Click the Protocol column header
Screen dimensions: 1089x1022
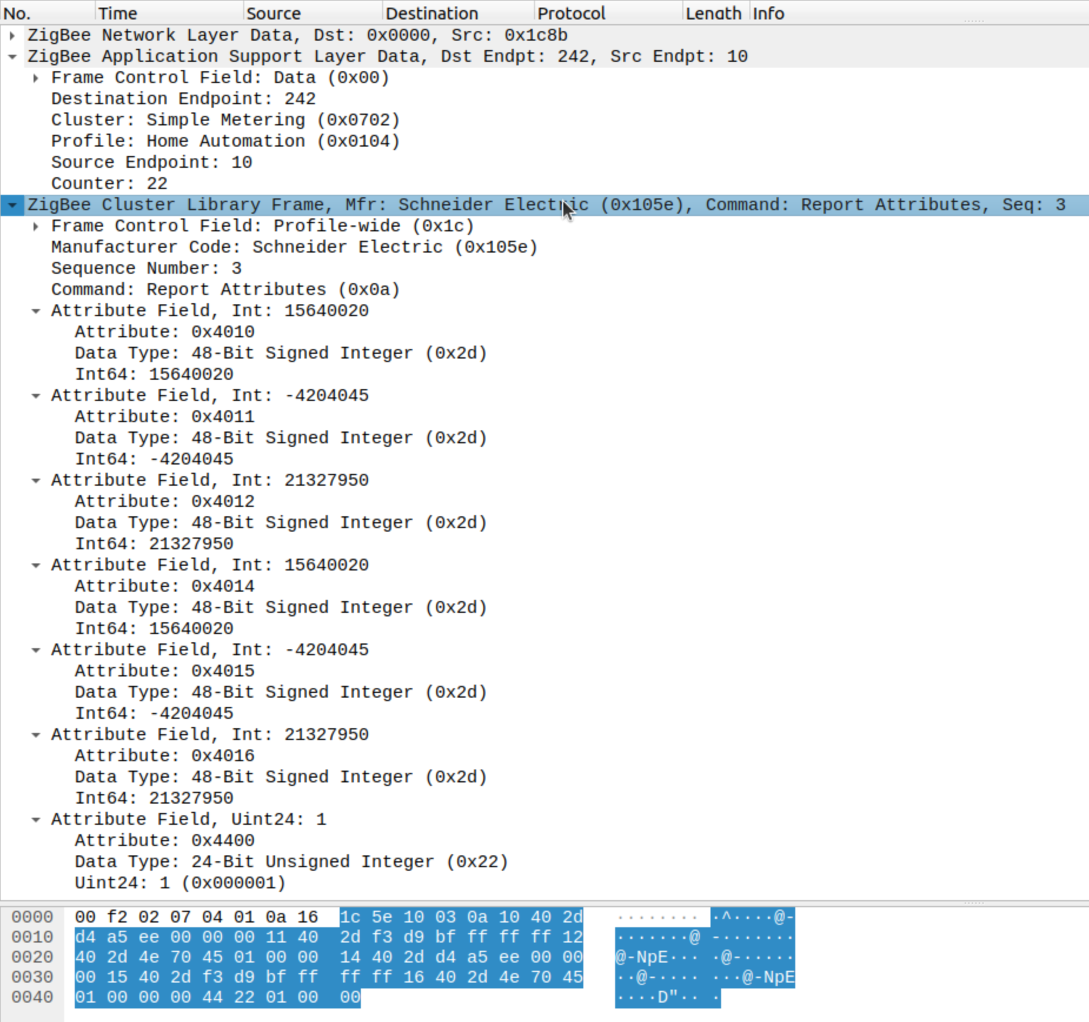tap(571, 12)
